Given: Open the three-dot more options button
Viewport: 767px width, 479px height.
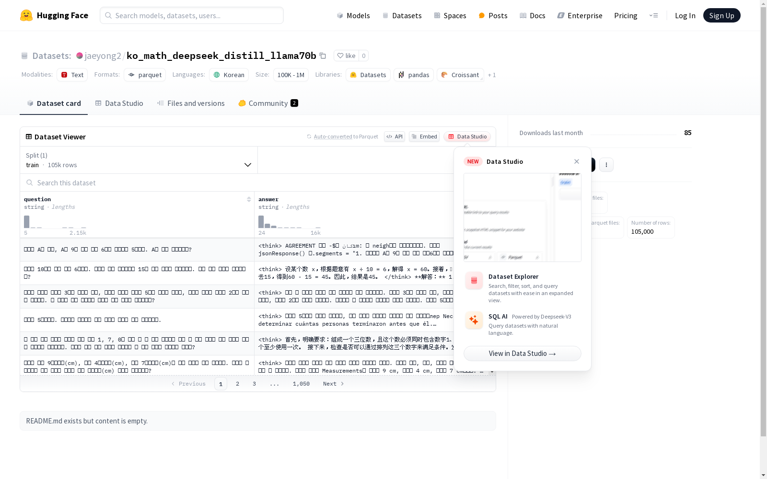Looking at the screenshot, I should [606, 165].
